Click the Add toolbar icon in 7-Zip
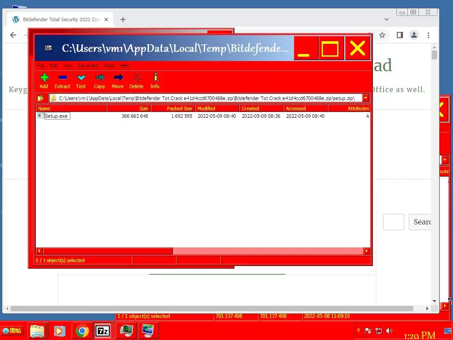This screenshot has height=340, width=453. 44,78
